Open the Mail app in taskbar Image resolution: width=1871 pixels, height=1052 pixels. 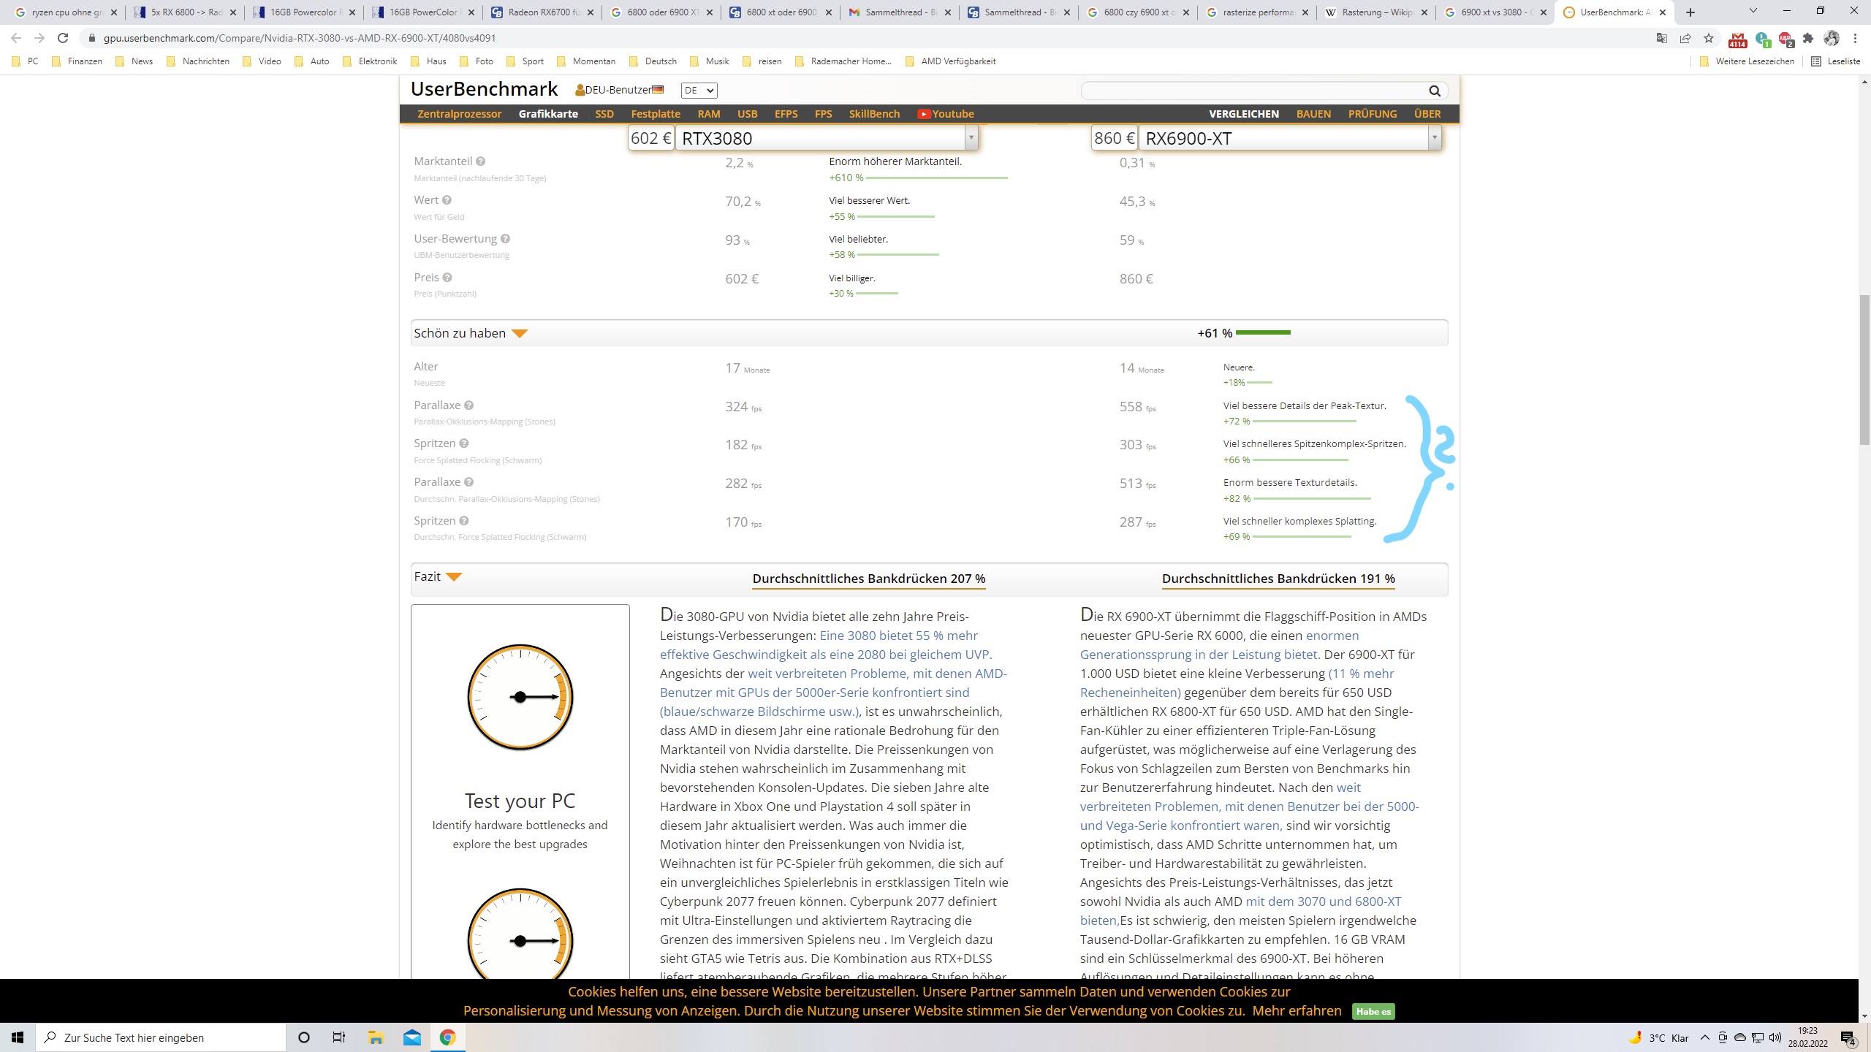coord(412,1037)
